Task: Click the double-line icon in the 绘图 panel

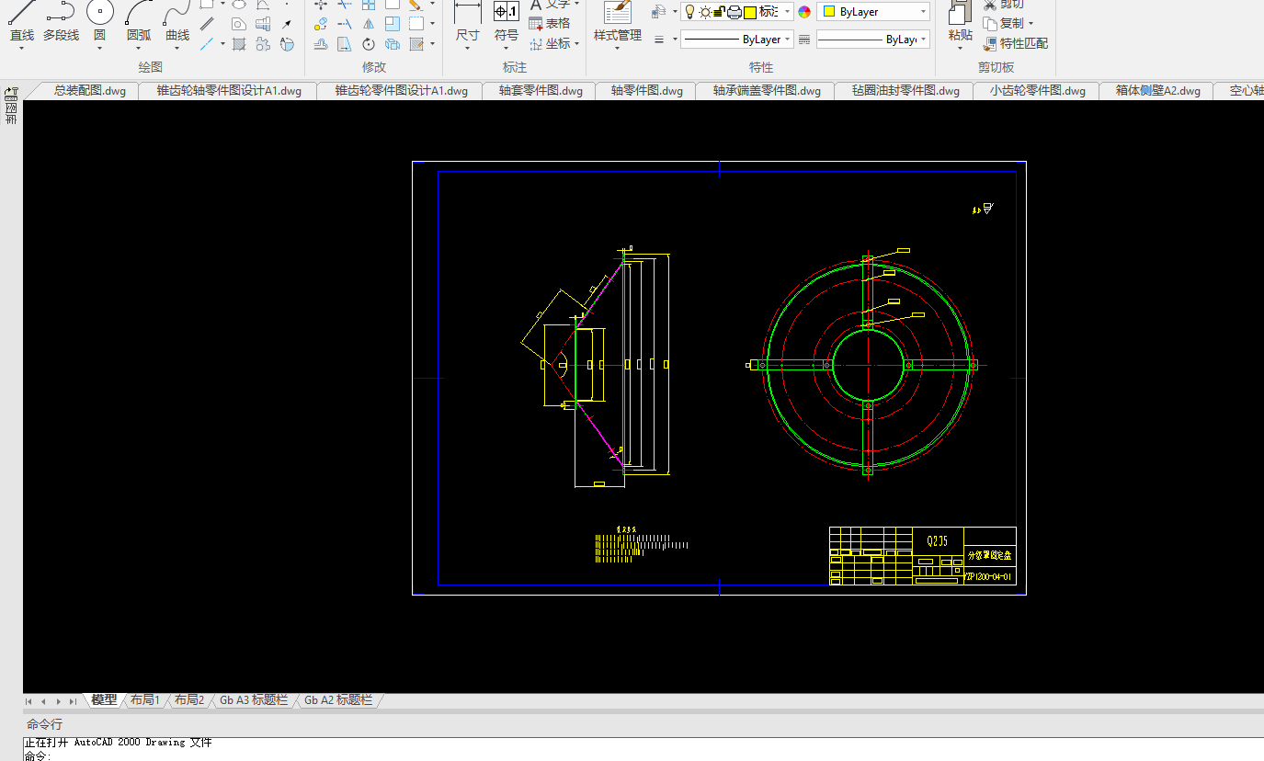Action: point(208,24)
